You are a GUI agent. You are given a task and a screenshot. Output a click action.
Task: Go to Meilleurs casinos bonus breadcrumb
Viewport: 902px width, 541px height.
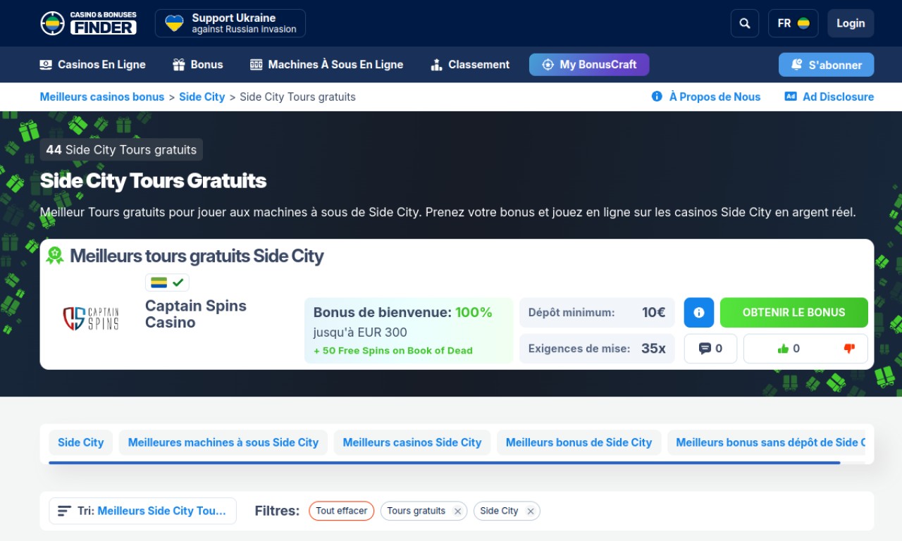[x=102, y=97]
